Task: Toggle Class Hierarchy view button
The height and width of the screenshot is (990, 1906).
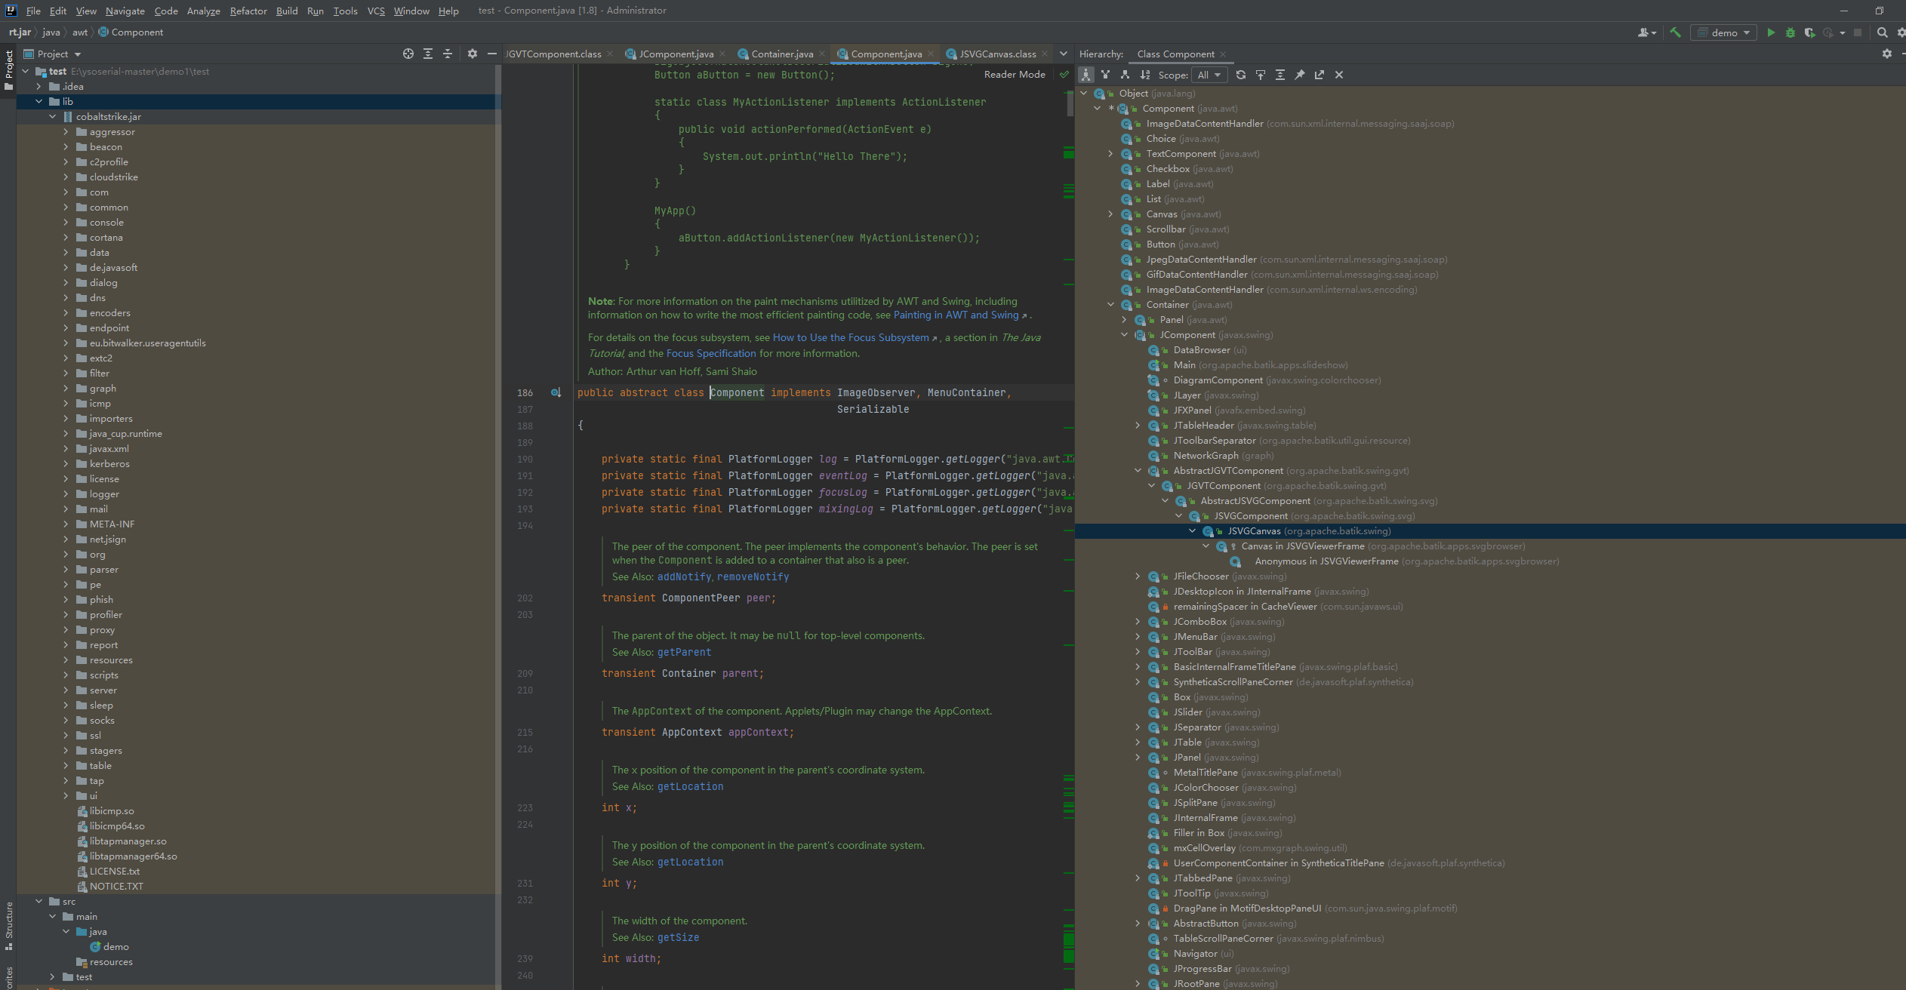Action: point(1085,75)
